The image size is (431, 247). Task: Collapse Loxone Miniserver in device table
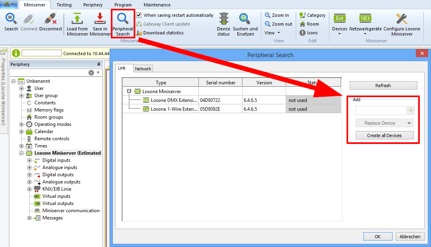click(129, 91)
